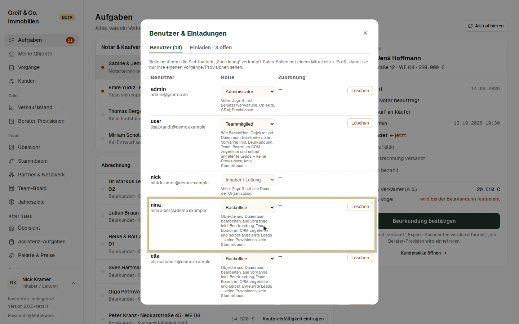This screenshot has height=324, width=519.
Task: Click the Verkaufsstand chart icon
Action: (x=12, y=108)
